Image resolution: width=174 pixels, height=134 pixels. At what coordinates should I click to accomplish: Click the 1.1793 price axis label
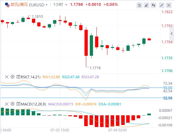tap(167, 26)
